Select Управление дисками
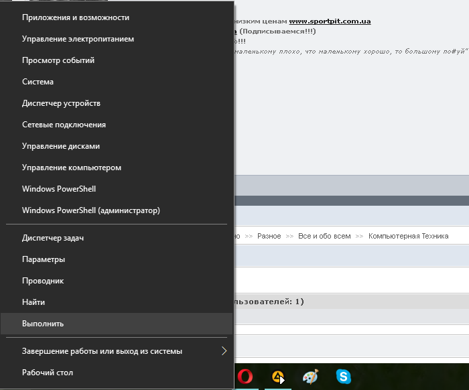This screenshot has width=469, height=390. point(61,146)
